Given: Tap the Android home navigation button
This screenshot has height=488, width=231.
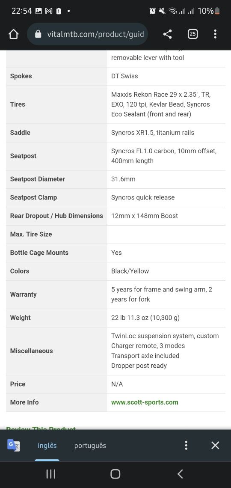Looking at the screenshot, I should pyautogui.click(x=115, y=474).
